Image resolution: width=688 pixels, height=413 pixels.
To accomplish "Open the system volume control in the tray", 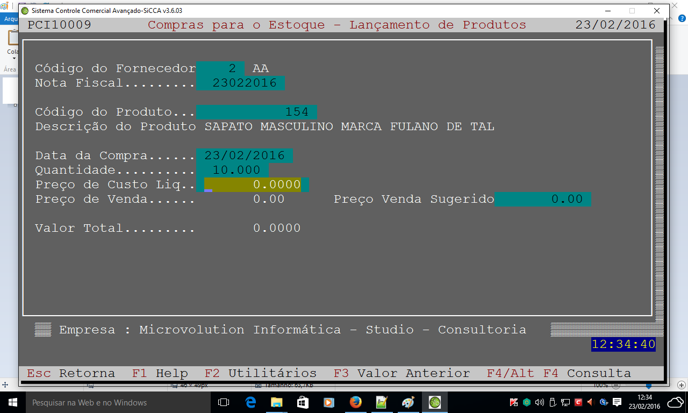I will [x=540, y=402].
